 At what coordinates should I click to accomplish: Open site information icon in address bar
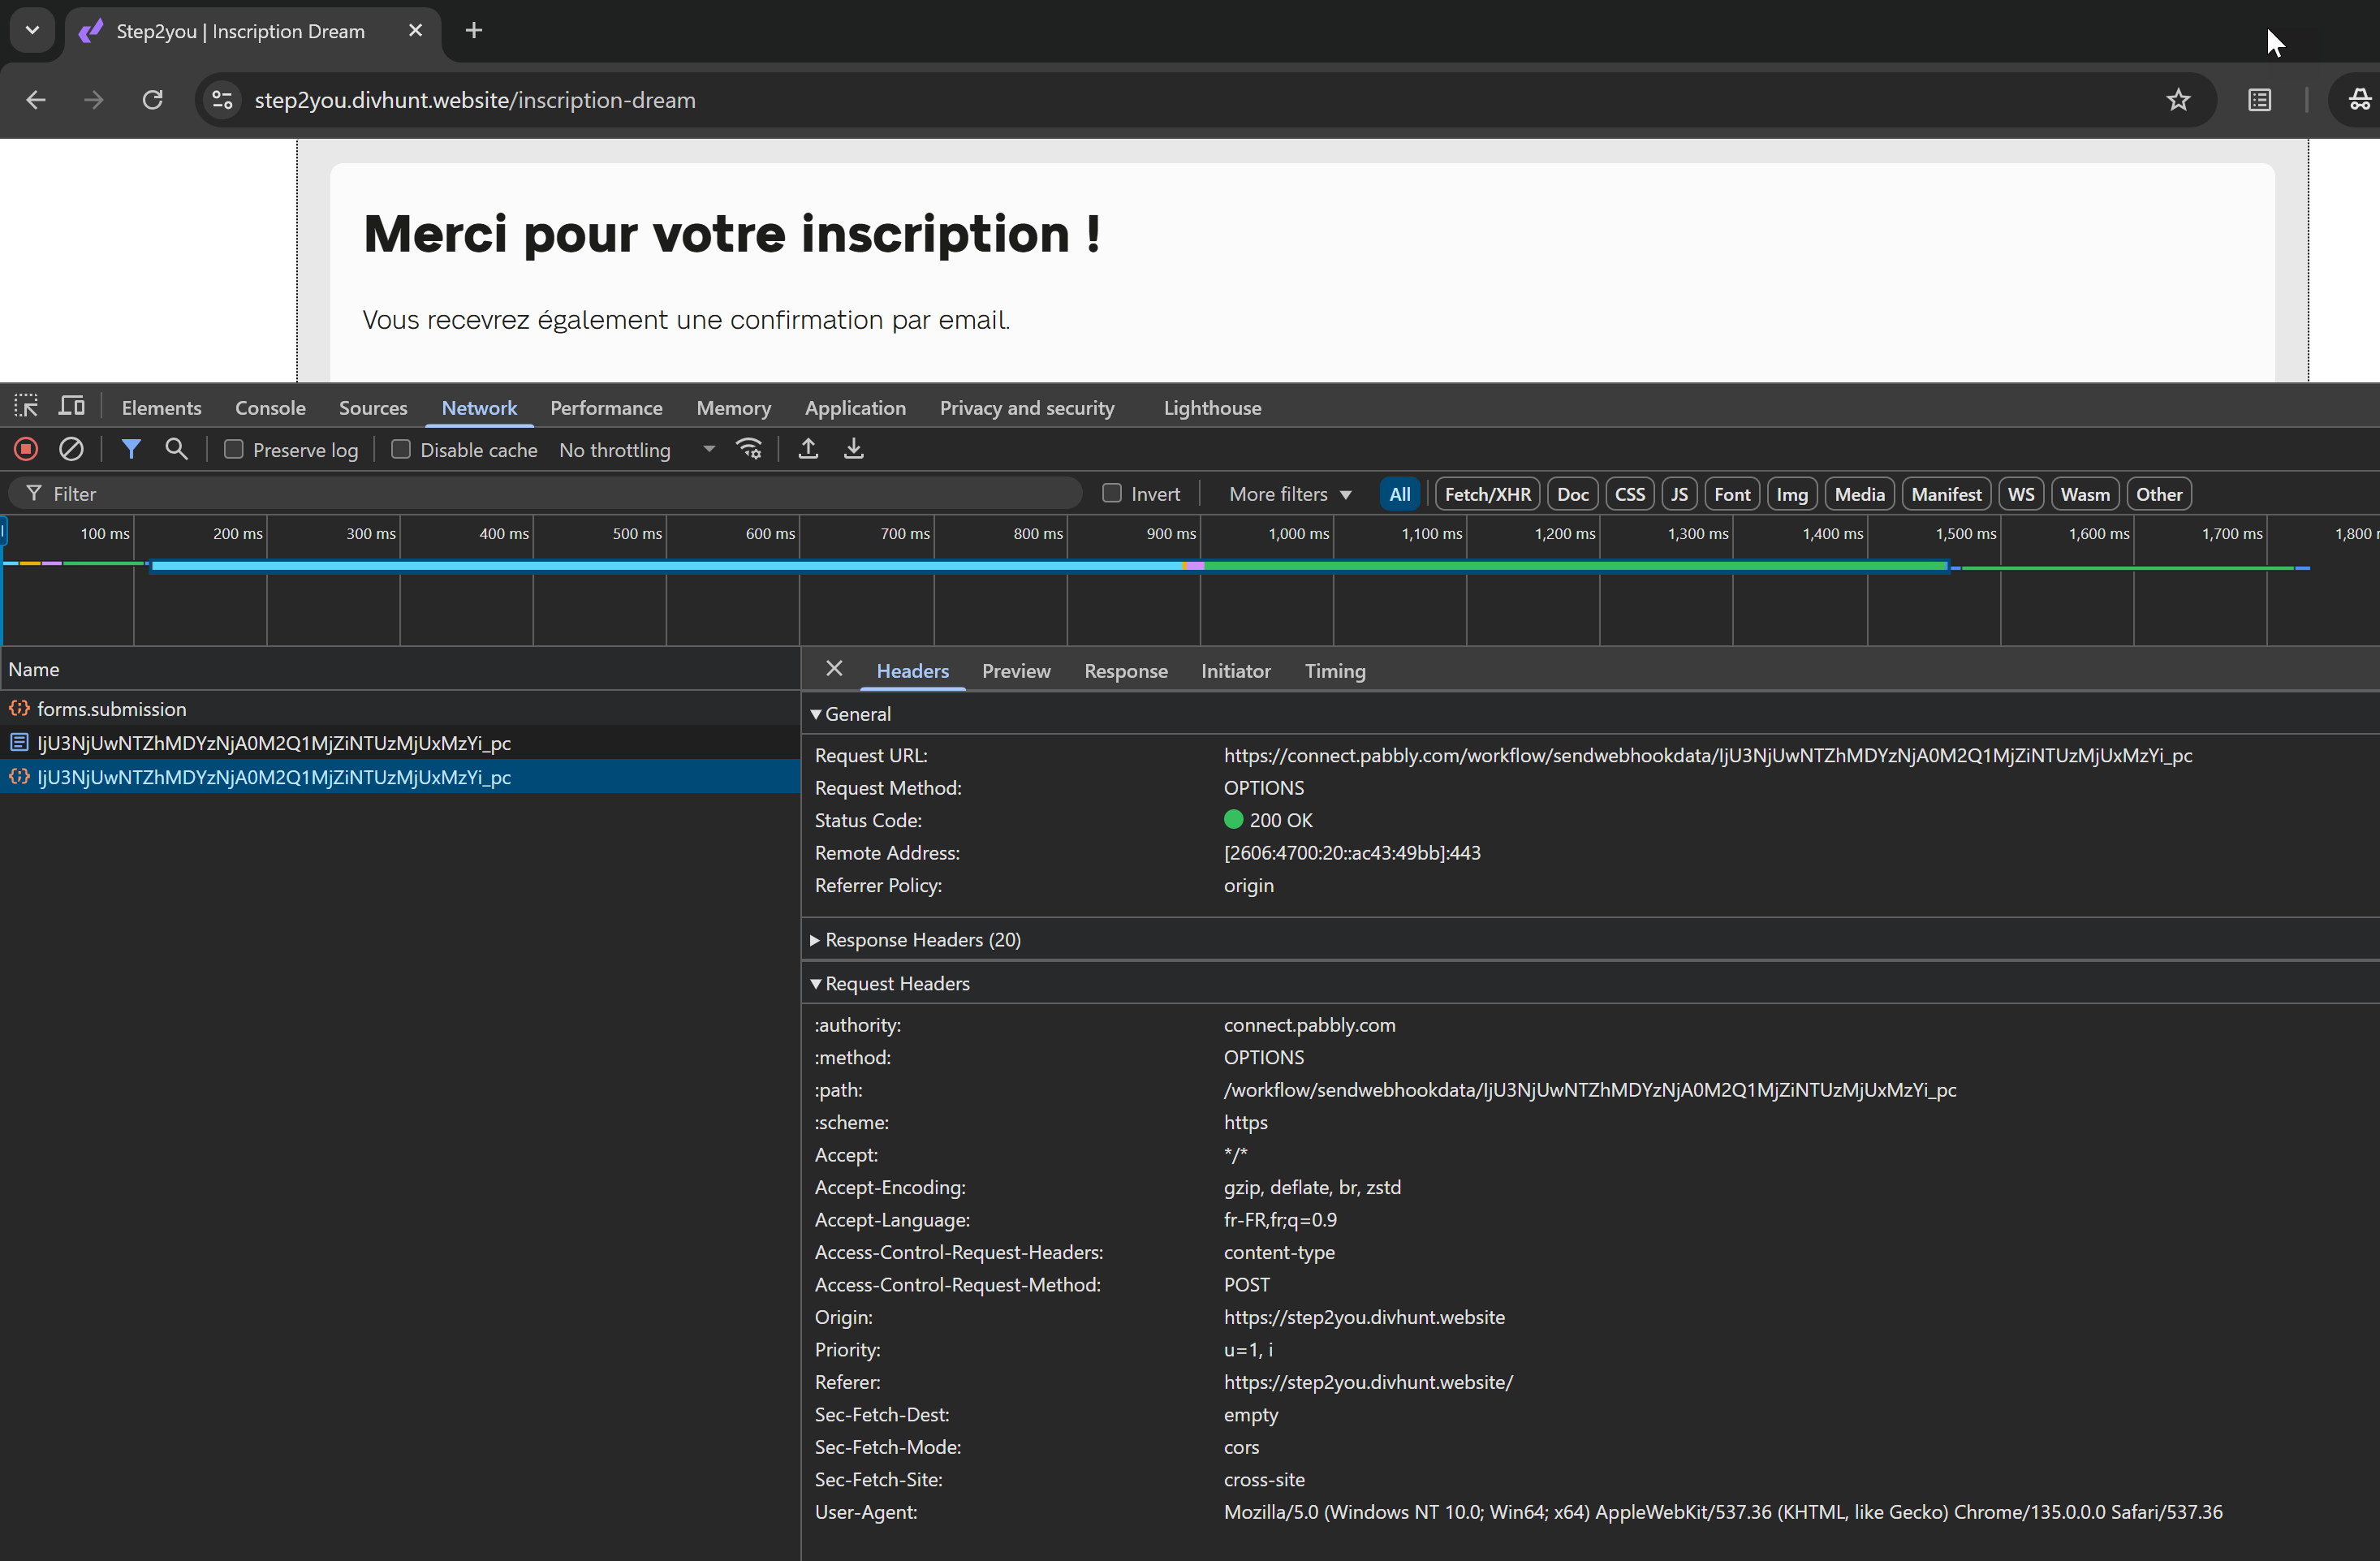[x=223, y=100]
